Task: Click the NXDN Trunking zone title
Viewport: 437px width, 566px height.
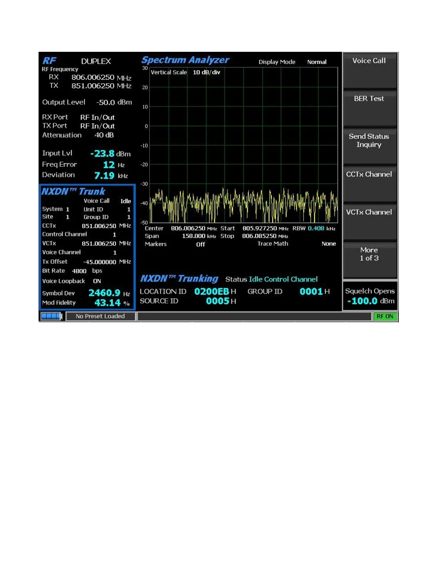Action: (x=179, y=279)
